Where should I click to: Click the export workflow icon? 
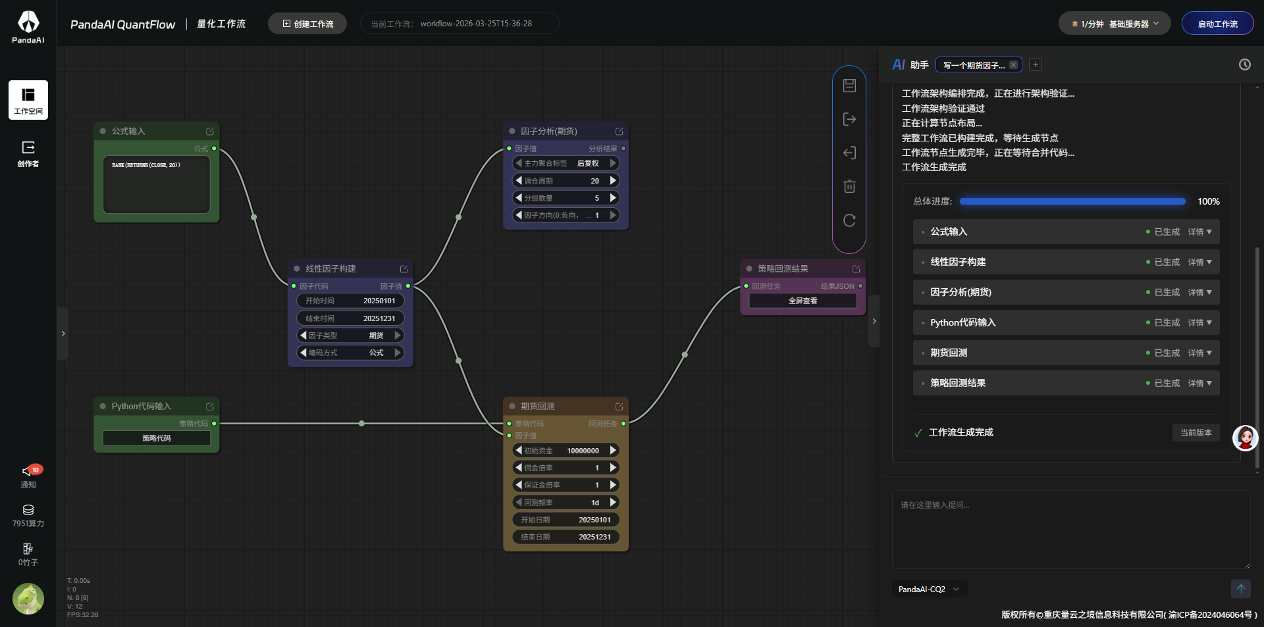pos(849,119)
